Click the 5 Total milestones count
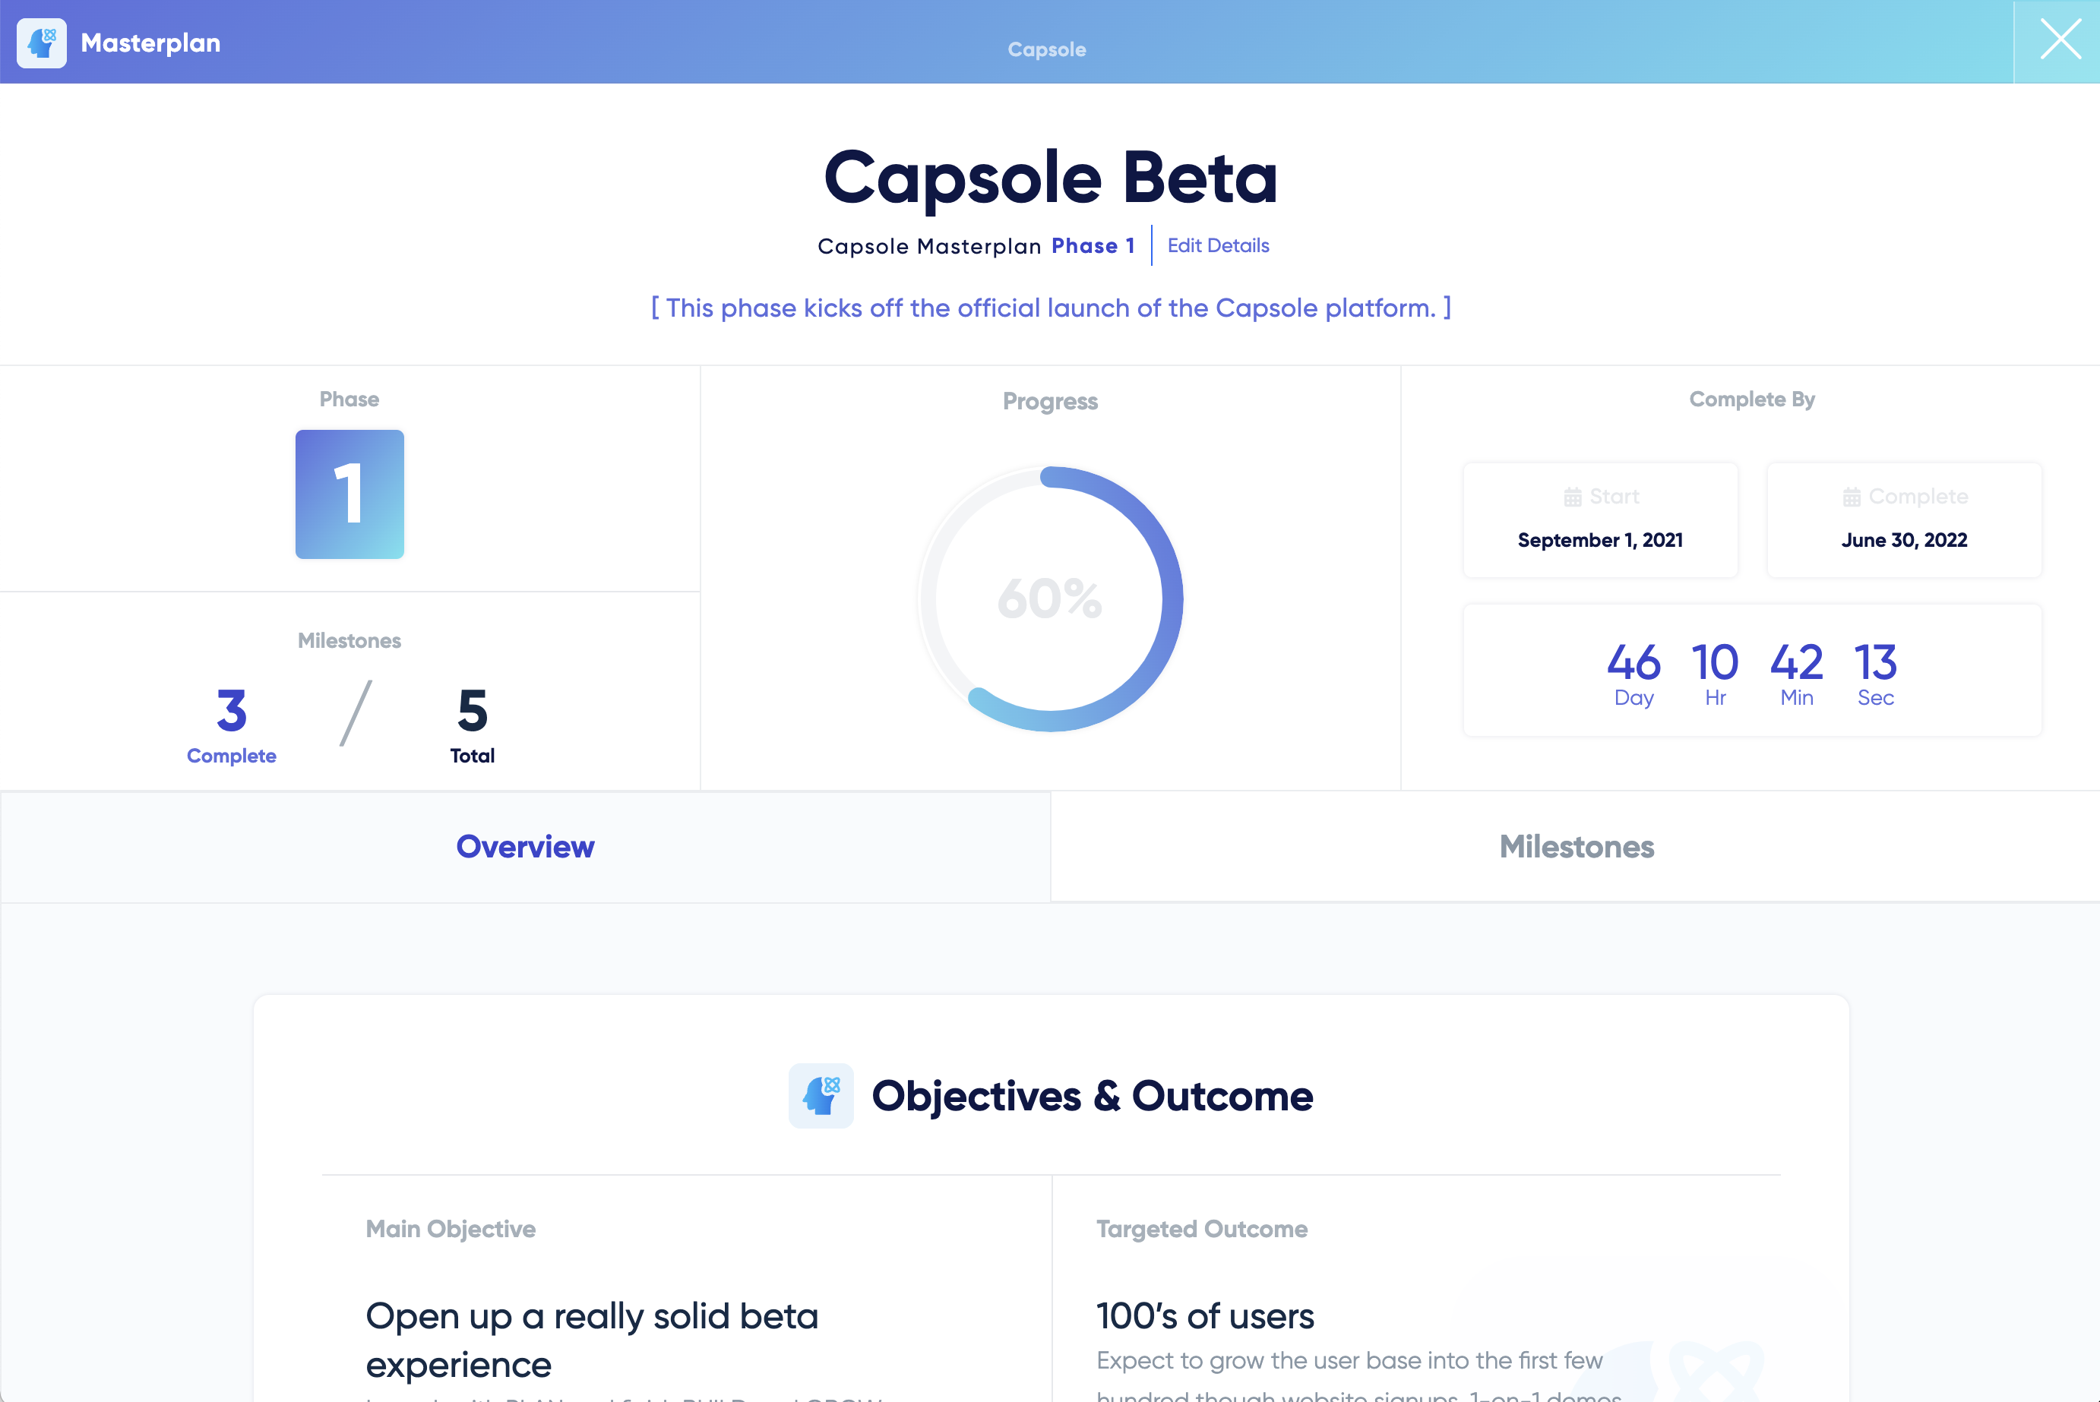Screen dimensions: 2100x1402 (x=473, y=725)
